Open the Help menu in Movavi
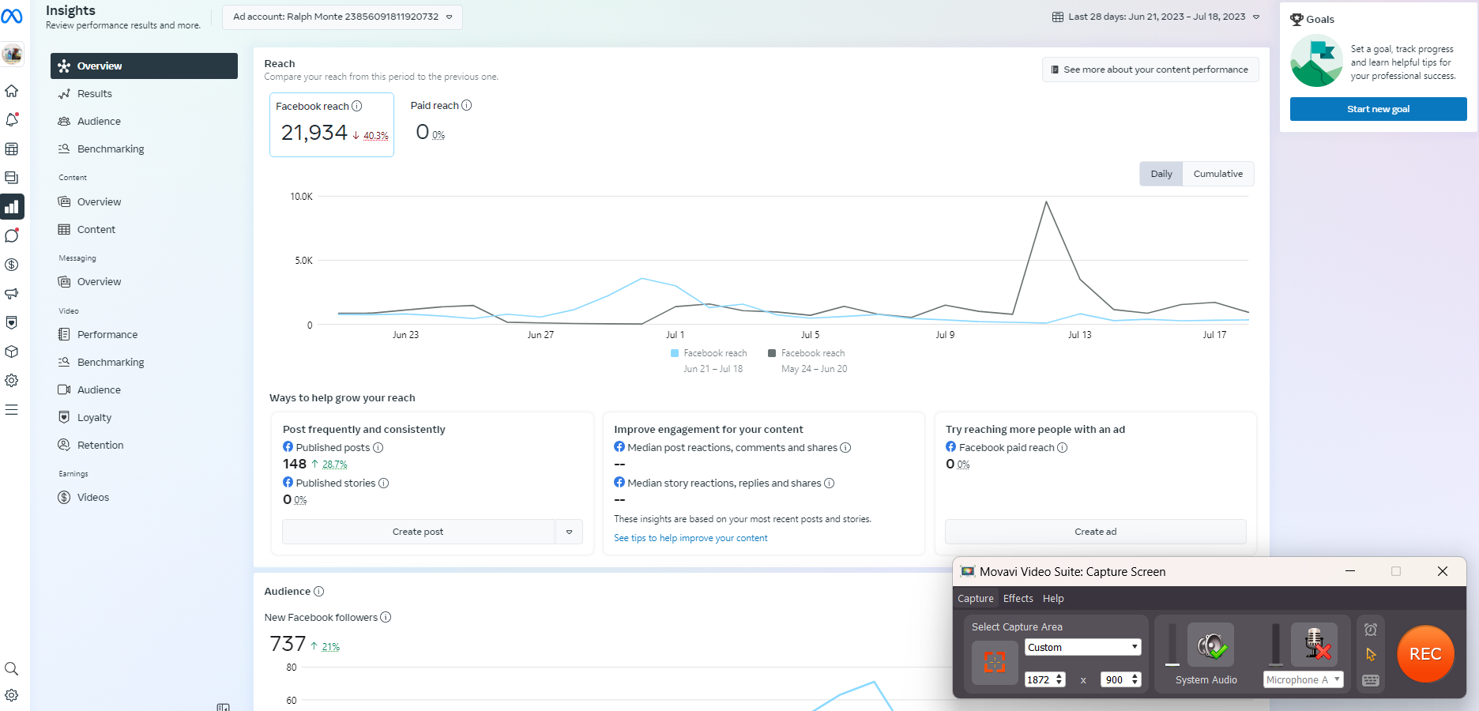 (1053, 598)
